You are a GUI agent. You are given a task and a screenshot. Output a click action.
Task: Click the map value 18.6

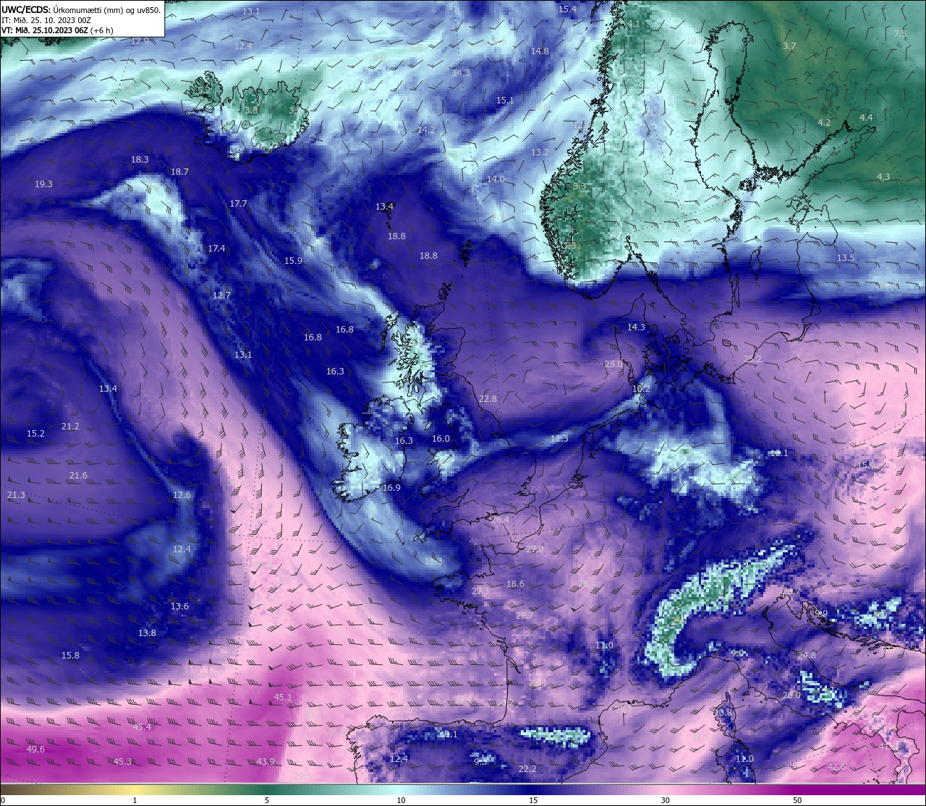[515, 584]
